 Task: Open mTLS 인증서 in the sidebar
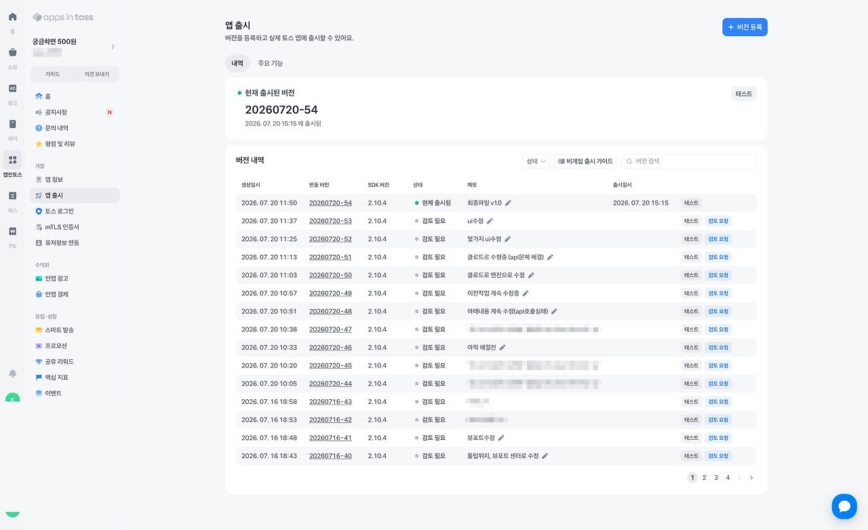tap(75, 227)
